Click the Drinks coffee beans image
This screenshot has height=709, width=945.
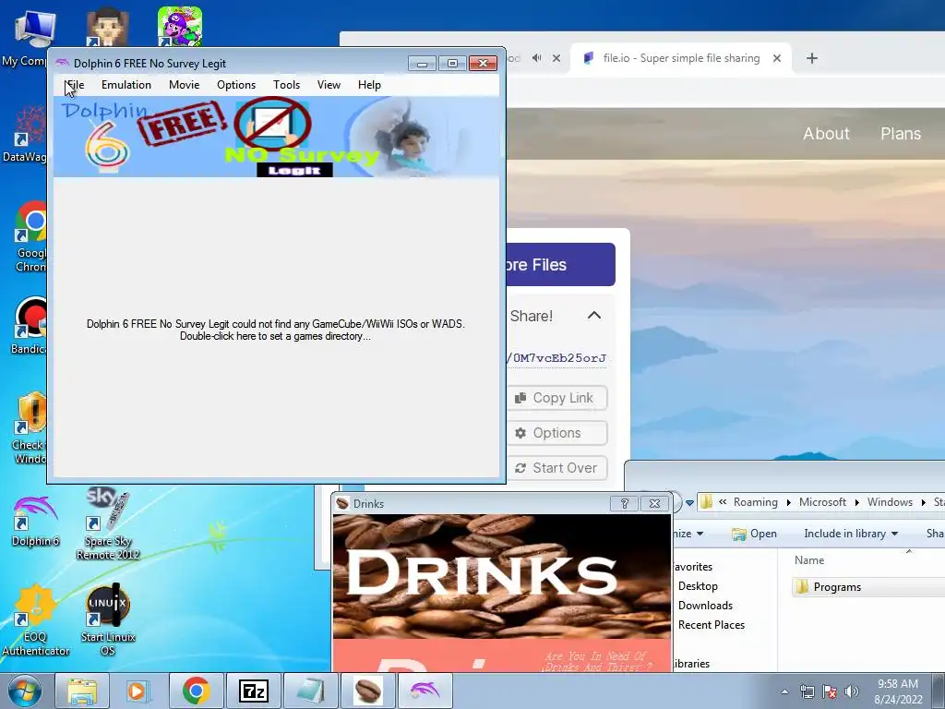[x=501, y=576]
